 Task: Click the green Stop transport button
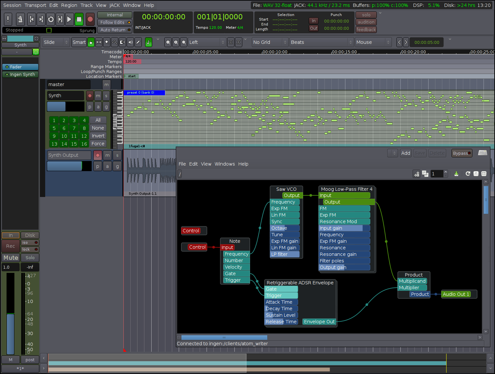pos(79,19)
